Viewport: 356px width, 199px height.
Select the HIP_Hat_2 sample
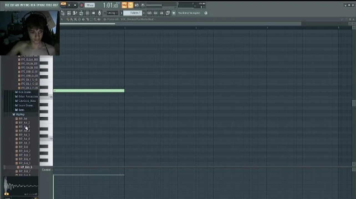point(23,122)
